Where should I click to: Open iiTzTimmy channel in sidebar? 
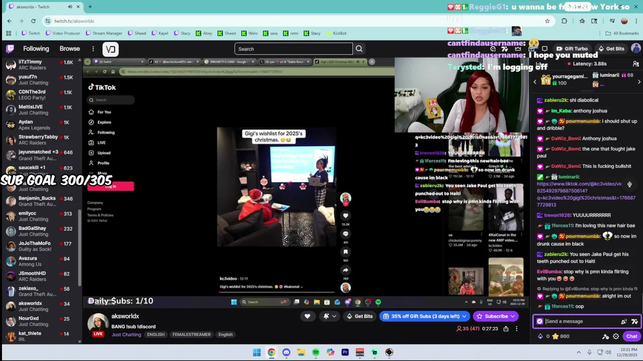pos(41,65)
